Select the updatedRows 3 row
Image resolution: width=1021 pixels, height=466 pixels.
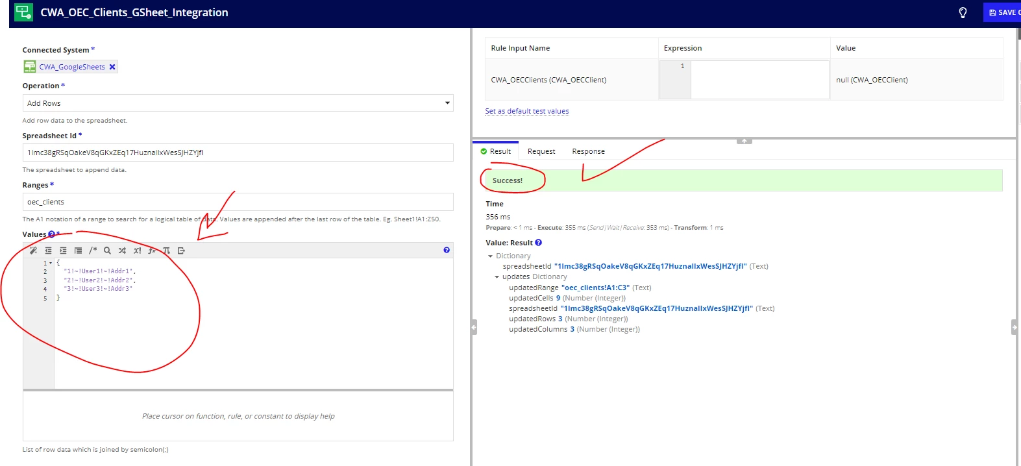[x=568, y=319]
